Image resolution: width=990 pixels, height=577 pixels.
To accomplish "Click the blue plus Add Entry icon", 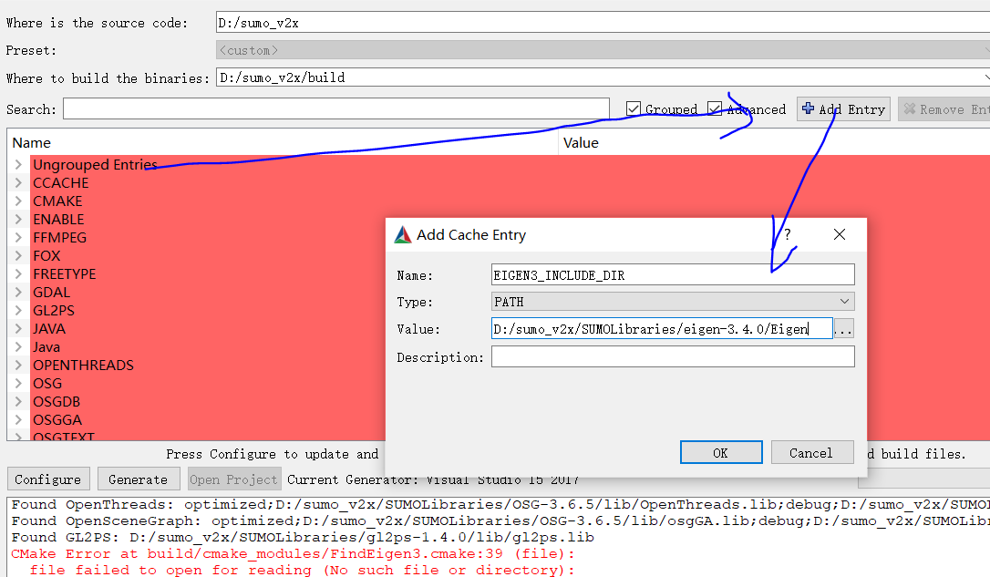I will point(808,108).
